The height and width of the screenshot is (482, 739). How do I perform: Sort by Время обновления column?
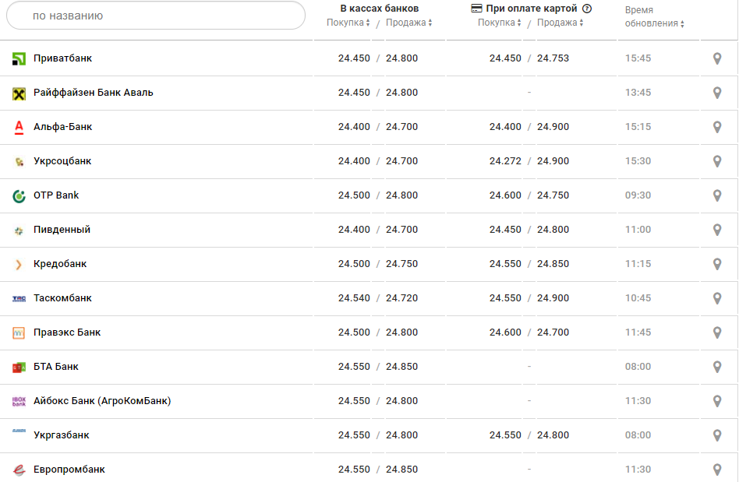coord(654,23)
